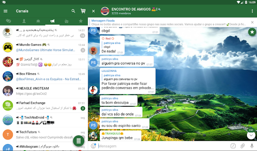
Task: Open the Box Filmes channel
Action: [44, 76]
